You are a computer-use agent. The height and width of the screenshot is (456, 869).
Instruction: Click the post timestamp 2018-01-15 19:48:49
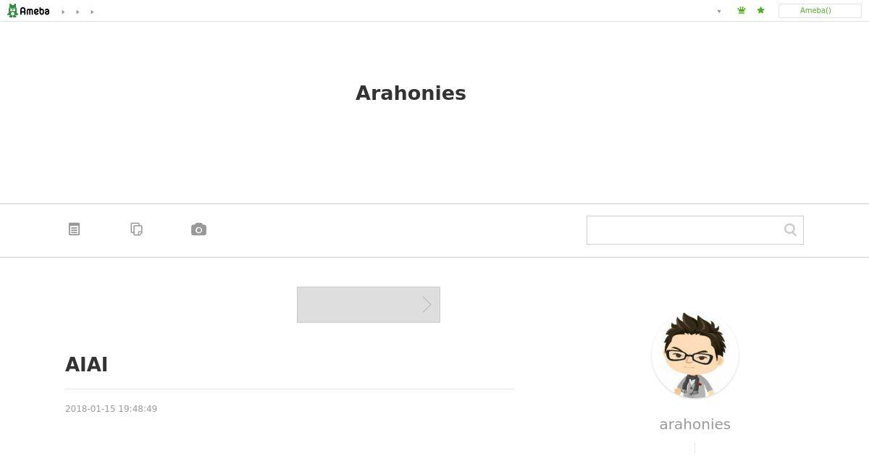(x=111, y=409)
